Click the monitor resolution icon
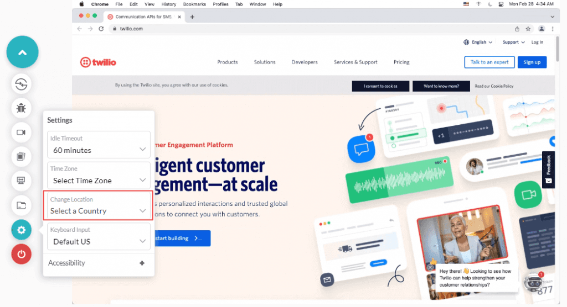The width and height of the screenshot is (567, 307). (21, 181)
